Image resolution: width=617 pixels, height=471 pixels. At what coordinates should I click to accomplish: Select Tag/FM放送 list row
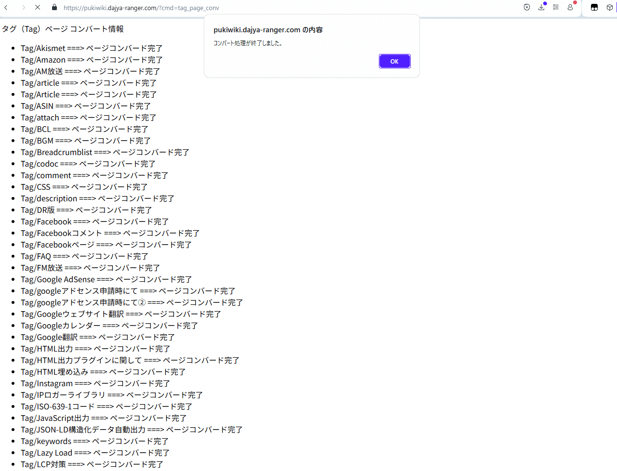pos(90,268)
